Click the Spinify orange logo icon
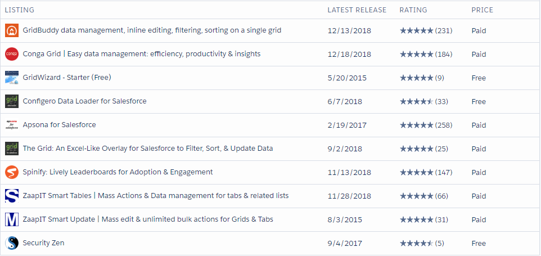The image size is (541, 256). (x=12, y=172)
